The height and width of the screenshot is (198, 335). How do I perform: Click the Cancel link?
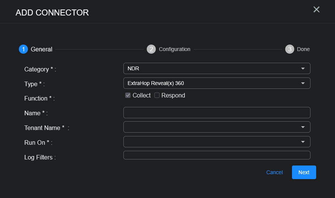point(274,172)
